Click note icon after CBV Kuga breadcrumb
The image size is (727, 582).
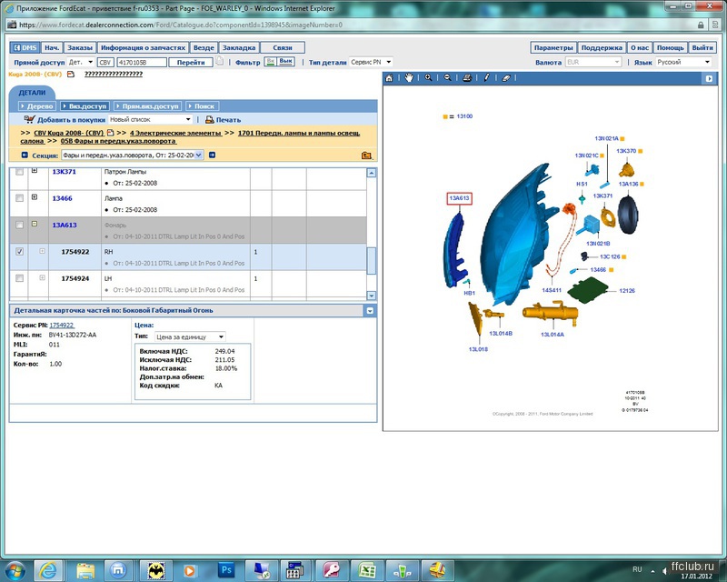110,133
